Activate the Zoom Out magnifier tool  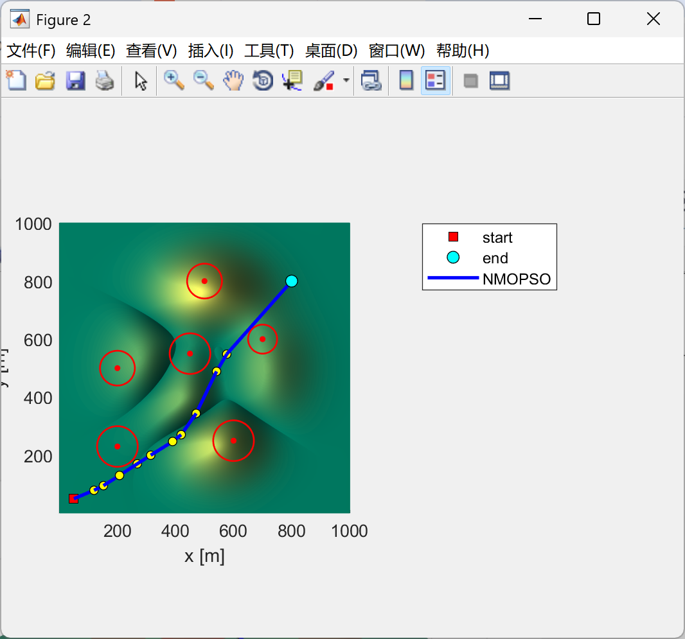click(x=203, y=81)
